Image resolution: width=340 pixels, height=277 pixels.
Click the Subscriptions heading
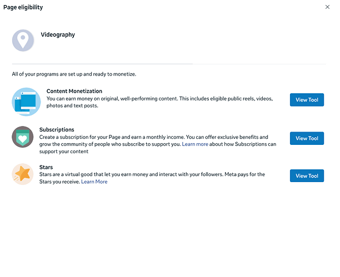[57, 130]
